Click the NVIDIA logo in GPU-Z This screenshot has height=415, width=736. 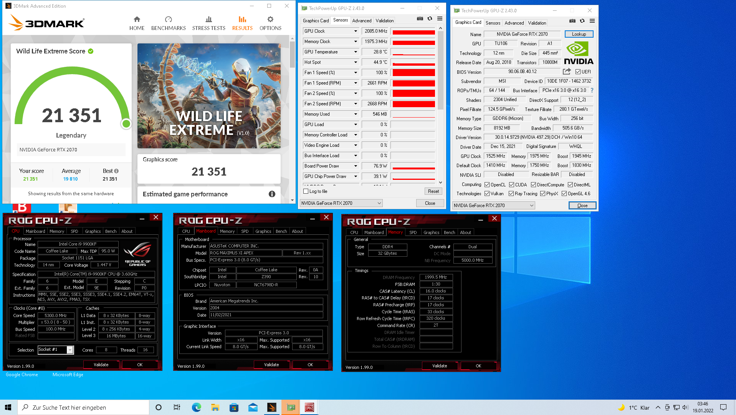(579, 53)
